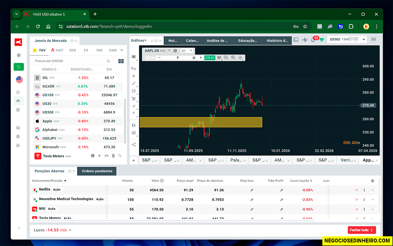Open positions table settings gear
Viewport: 393px width, 246px height.
(373, 181)
